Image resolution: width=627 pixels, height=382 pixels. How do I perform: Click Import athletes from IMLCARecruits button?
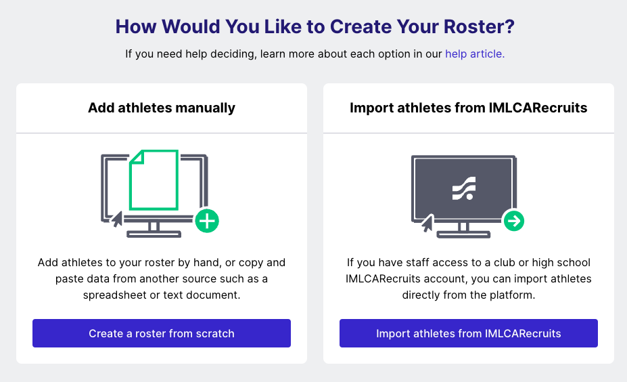(468, 333)
